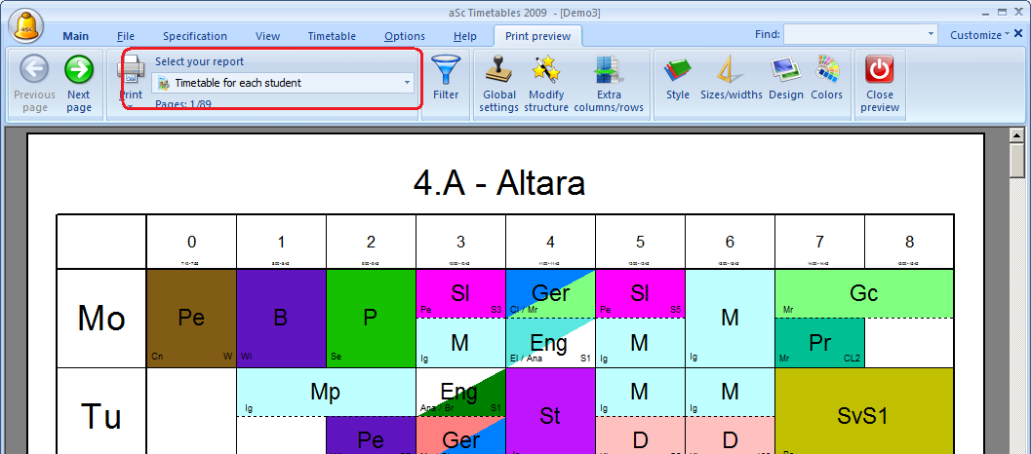Open the Specification ribbon tab
Screen dimensions: 1031x454
click(x=195, y=36)
